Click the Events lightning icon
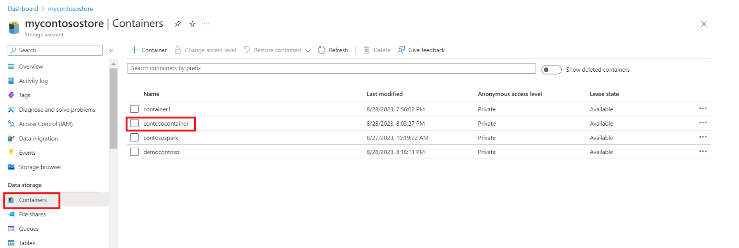The height and width of the screenshot is (248, 739). [x=11, y=152]
